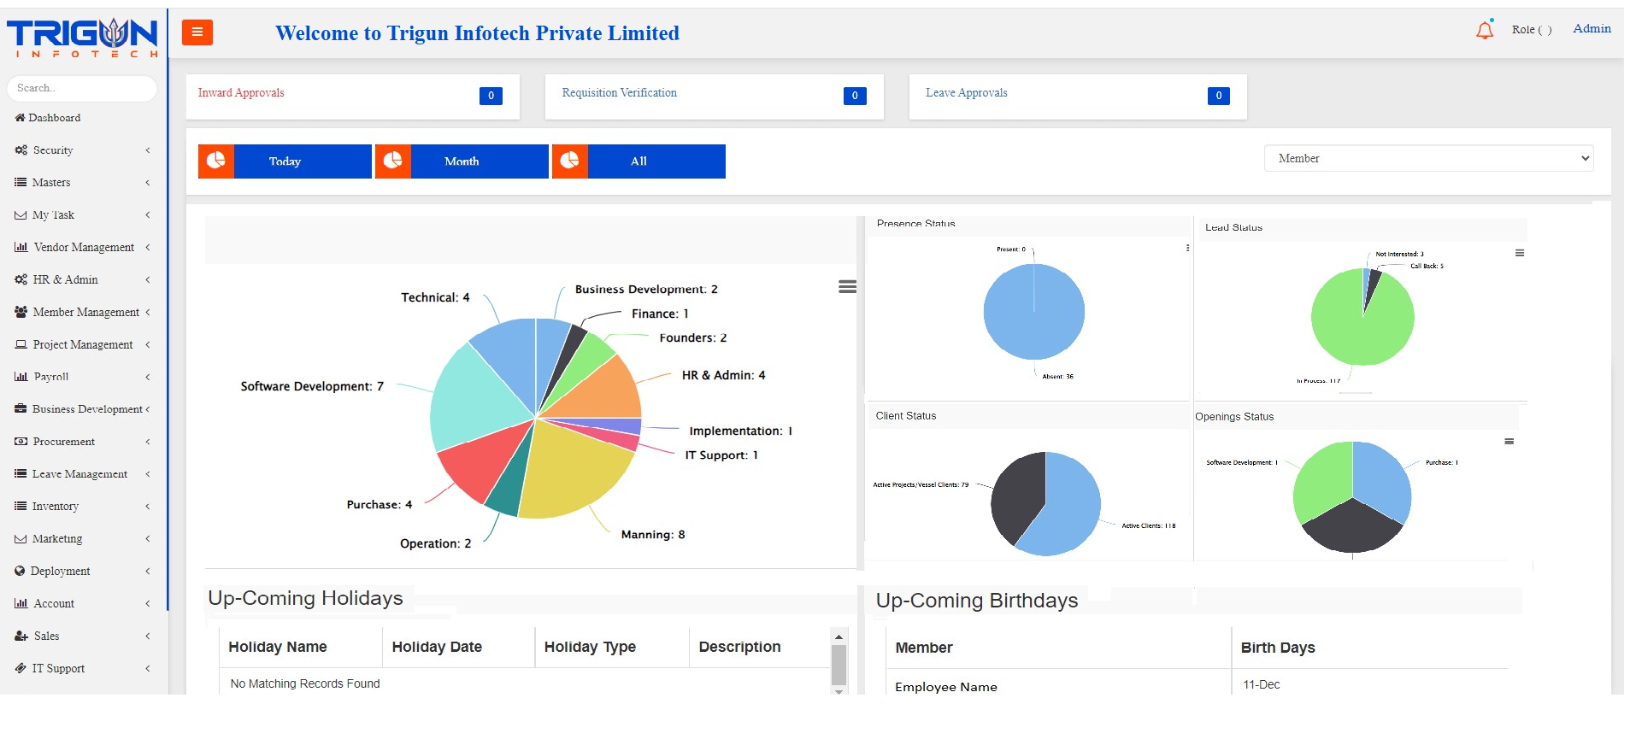Click the Admin user link
Image resolution: width=1636 pixels, height=745 pixels.
click(1592, 28)
